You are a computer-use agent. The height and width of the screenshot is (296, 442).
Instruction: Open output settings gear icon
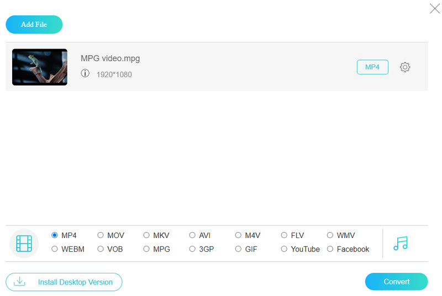405,67
